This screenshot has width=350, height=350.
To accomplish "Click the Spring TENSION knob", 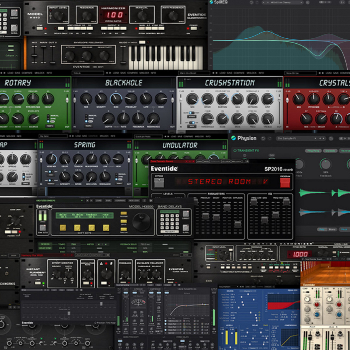I will pos(78,160).
